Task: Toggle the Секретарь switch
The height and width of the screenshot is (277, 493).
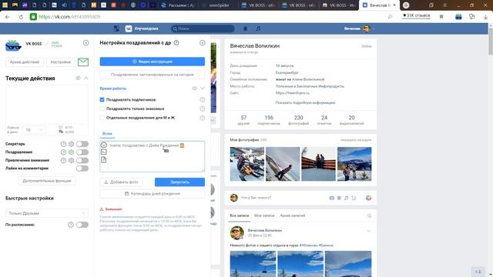Action: [82, 144]
